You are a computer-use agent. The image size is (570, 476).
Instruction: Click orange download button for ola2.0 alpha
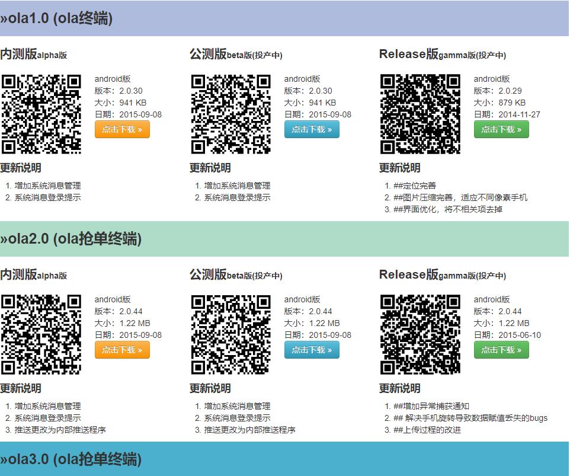(122, 350)
